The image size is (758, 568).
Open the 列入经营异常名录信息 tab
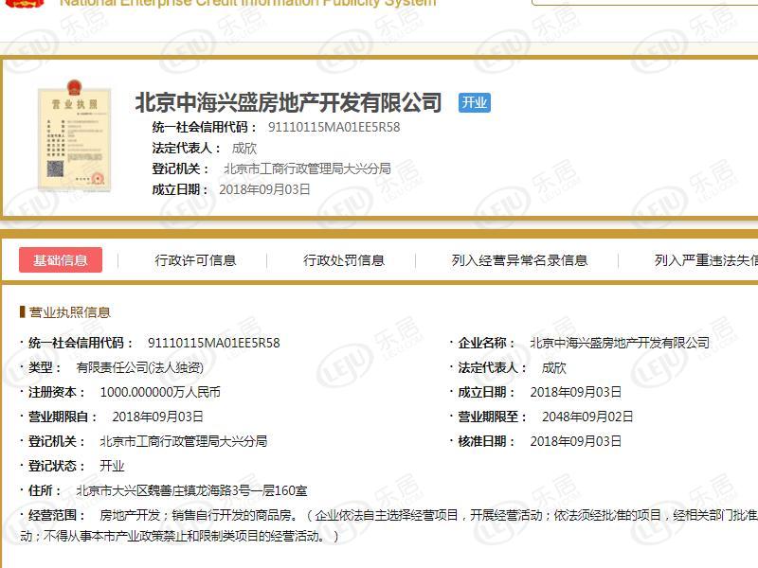(x=519, y=260)
